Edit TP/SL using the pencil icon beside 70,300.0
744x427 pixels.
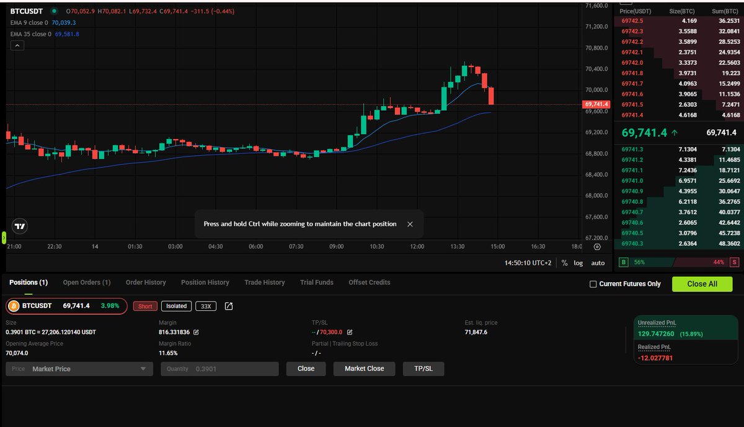coord(350,332)
